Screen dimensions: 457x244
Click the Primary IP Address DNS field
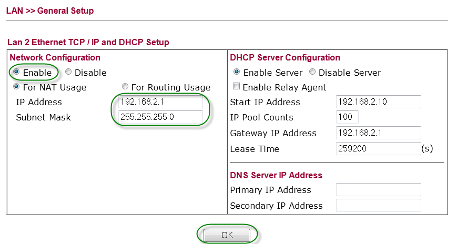tap(378, 190)
